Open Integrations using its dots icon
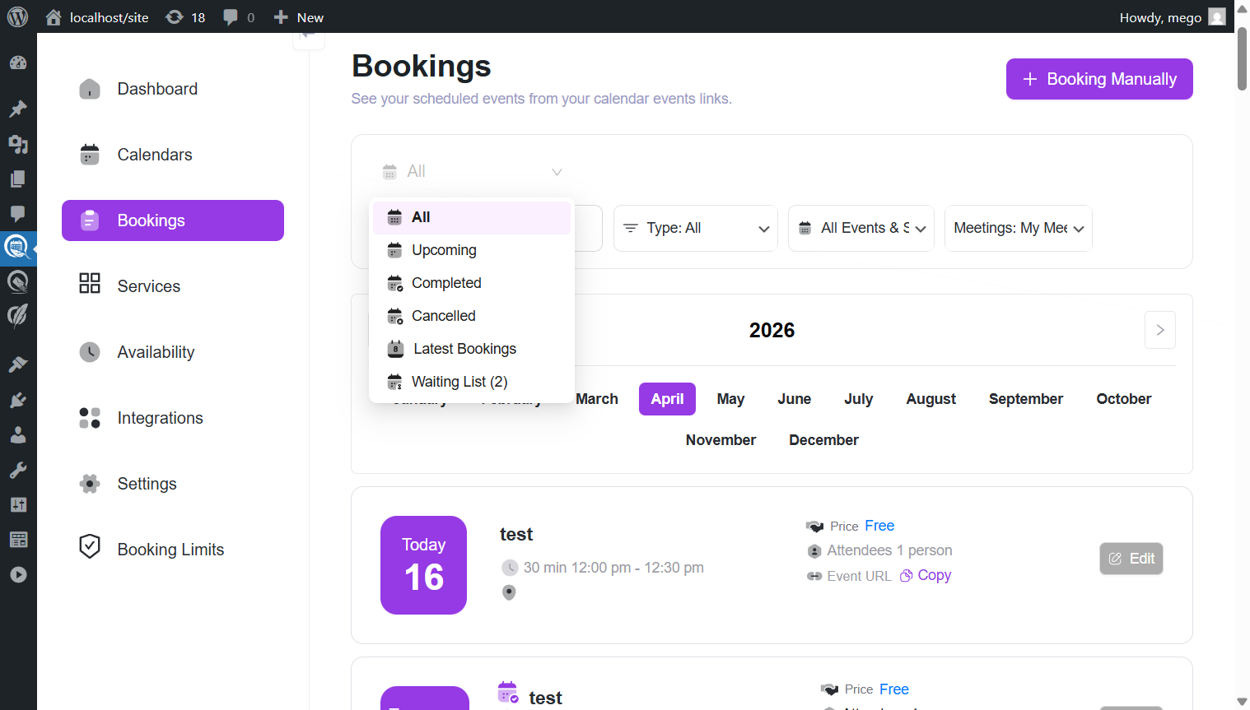Screen dimensions: 1250x710 (89, 418)
